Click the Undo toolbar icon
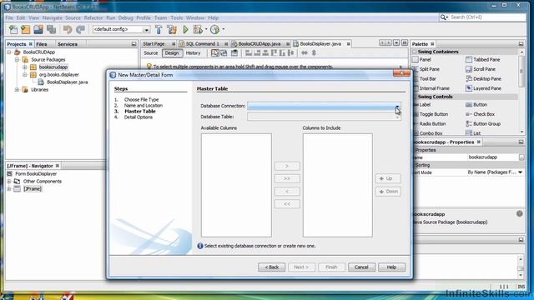 (68, 30)
